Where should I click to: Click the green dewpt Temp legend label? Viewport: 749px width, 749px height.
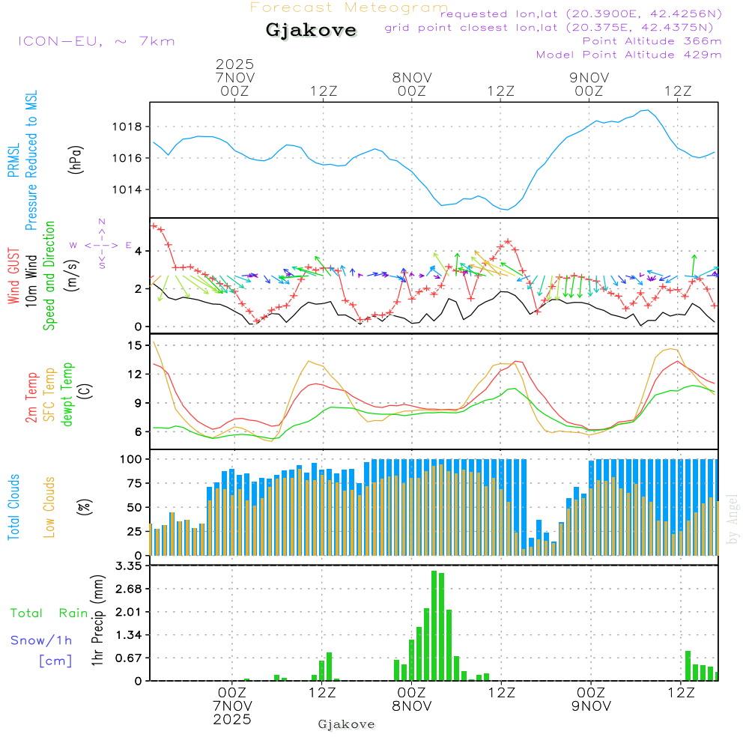(67, 395)
